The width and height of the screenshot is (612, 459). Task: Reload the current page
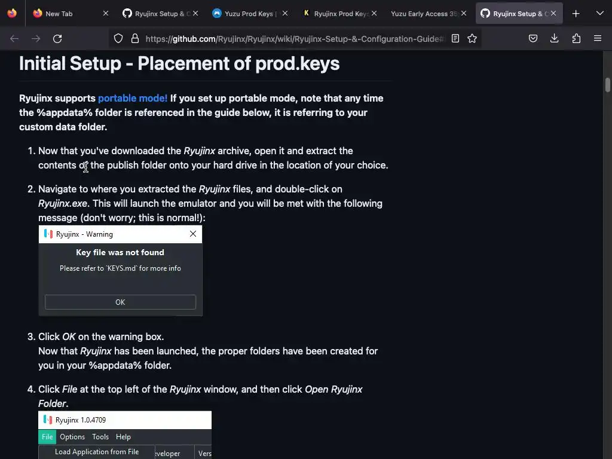57,39
